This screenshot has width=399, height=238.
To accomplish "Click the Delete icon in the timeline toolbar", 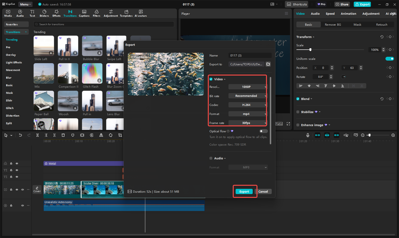I will [x=63, y=135].
